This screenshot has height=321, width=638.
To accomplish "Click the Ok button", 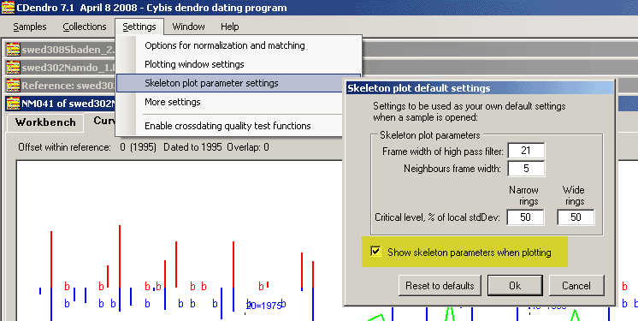I will [x=515, y=286].
